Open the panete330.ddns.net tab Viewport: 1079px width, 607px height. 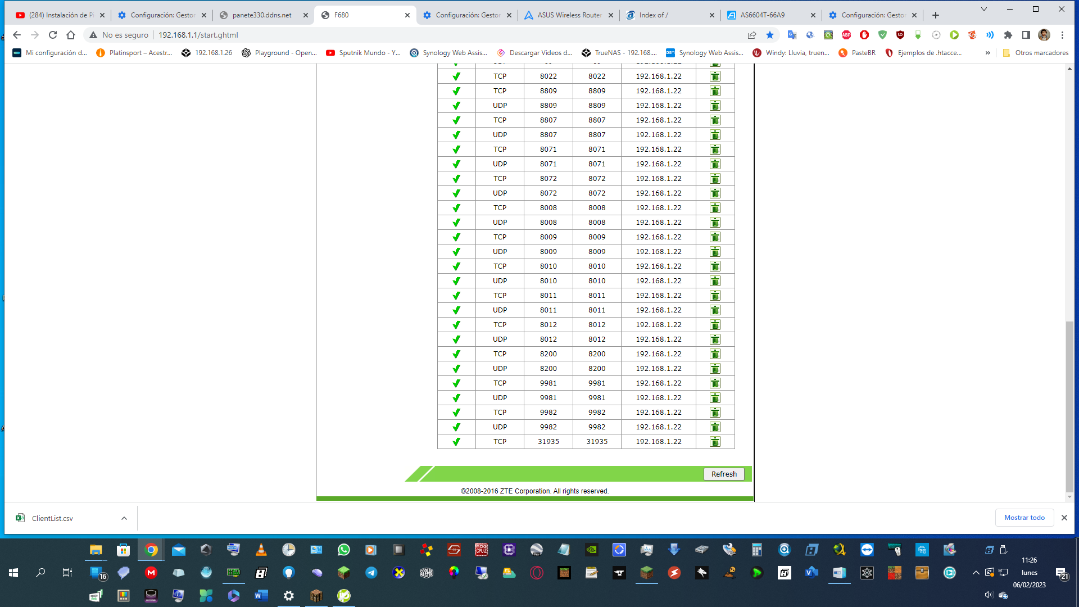262,15
